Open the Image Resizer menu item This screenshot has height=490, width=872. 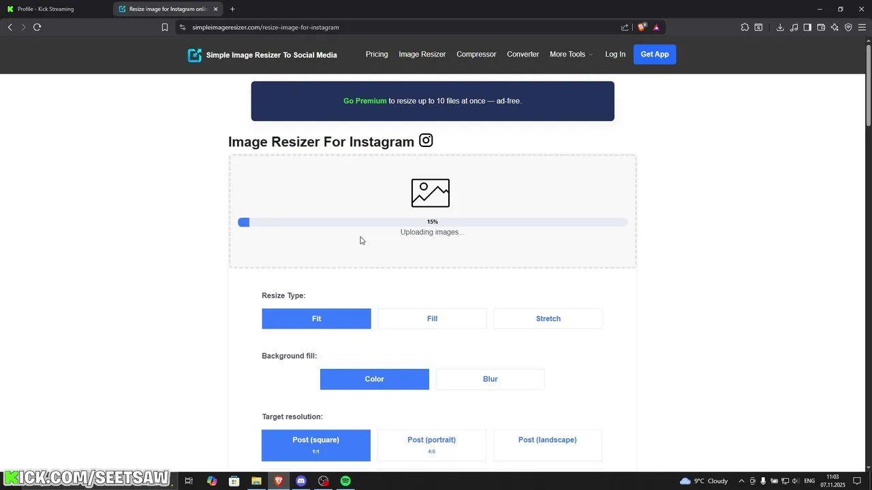pyautogui.click(x=422, y=54)
